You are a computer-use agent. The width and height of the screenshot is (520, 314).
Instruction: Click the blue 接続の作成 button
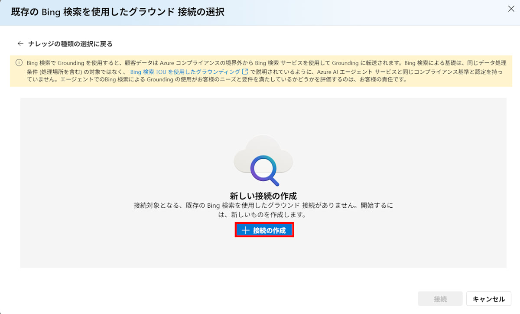(x=264, y=230)
